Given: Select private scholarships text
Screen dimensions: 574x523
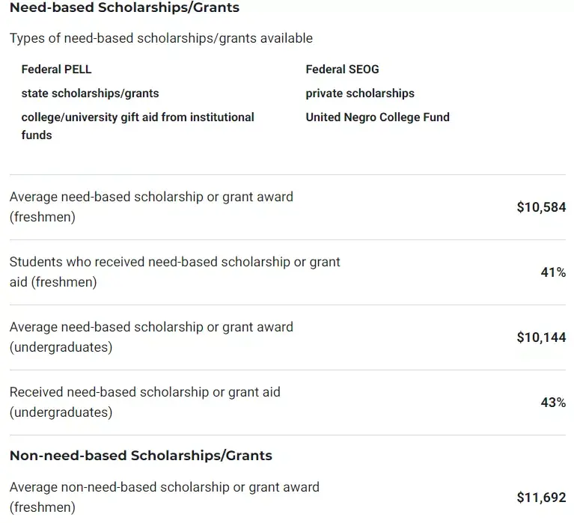Looking at the screenshot, I should (360, 94).
